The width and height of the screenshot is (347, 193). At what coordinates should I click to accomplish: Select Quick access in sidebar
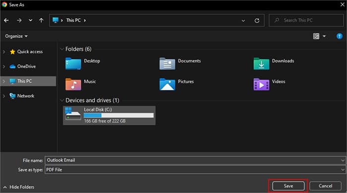tap(30, 51)
